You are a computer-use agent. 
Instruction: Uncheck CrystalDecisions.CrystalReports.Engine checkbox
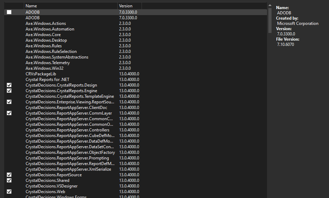(9, 91)
